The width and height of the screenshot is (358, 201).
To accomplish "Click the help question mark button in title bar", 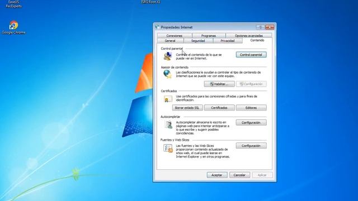I will click(261, 27).
